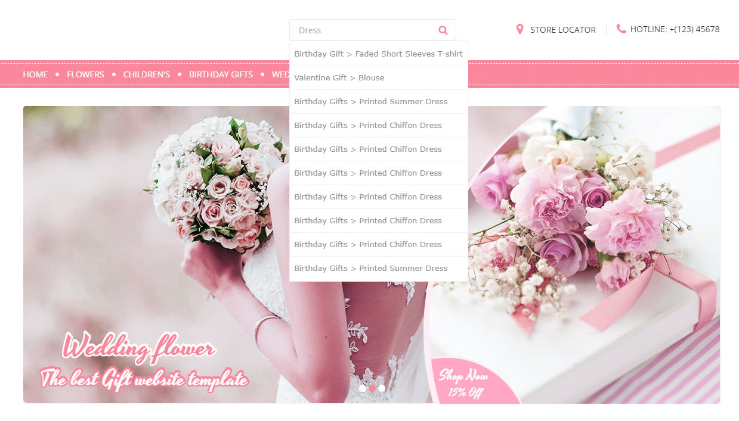The width and height of the screenshot is (739, 421).
Task: Select the Valentine Gift Blouse suggestion
Action: coord(339,77)
